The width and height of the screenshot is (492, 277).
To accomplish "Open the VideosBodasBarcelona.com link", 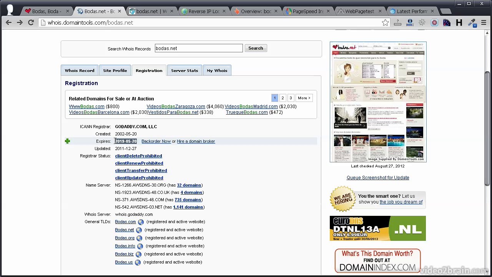I will click(x=99, y=112).
